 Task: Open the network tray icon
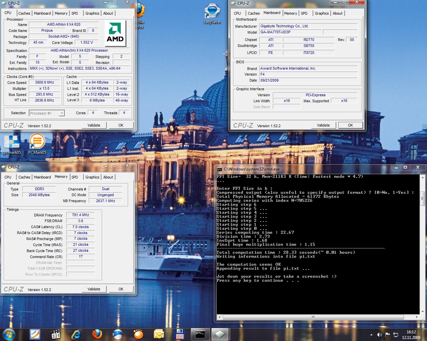point(396,335)
